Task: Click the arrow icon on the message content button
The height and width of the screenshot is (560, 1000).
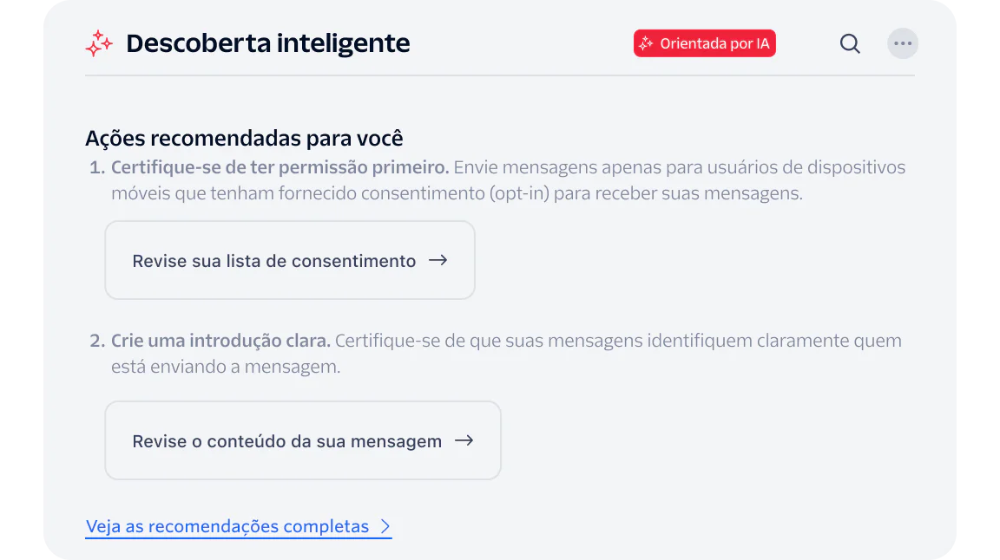Action: click(x=465, y=440)
